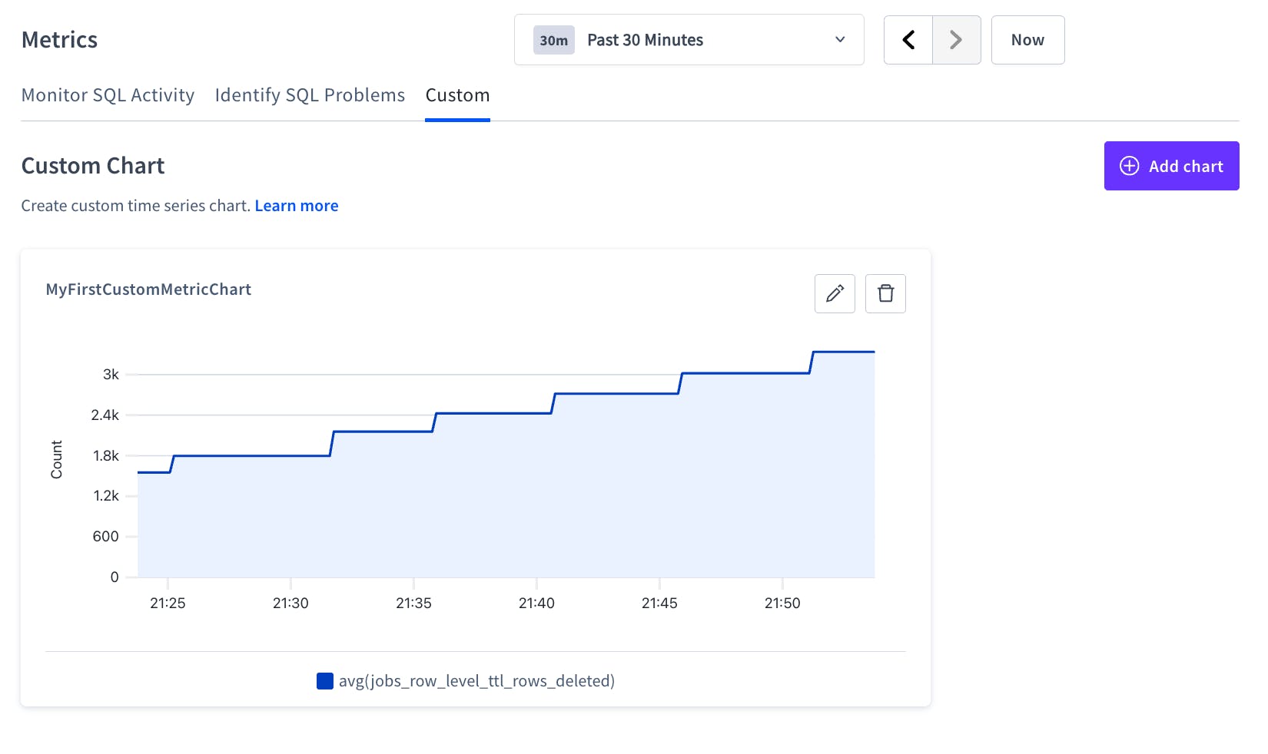
Task: Expand the time range selector chevron
Action: click(x=840, y=40)
